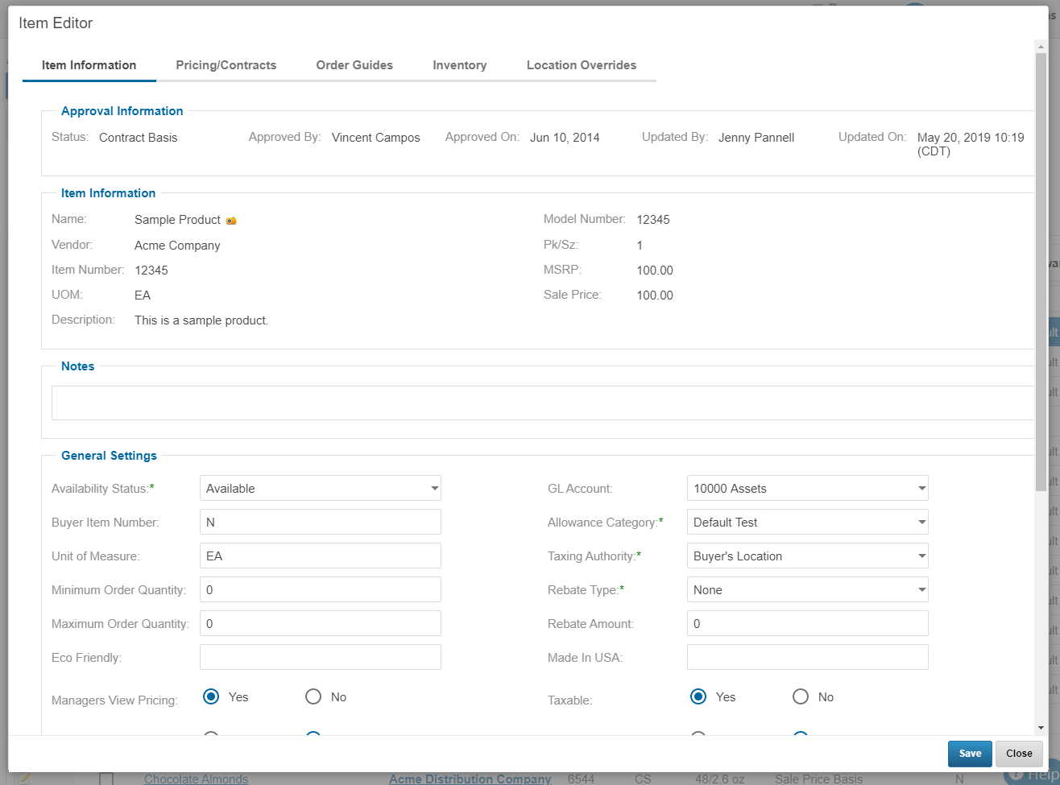
Task: Set Taxable to No
Action: [x=801, y=697]
